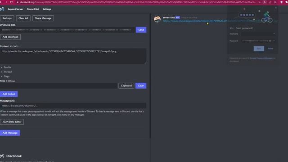
Task: Bookmark this page with the star icon
Action: [x=275, y=2]
